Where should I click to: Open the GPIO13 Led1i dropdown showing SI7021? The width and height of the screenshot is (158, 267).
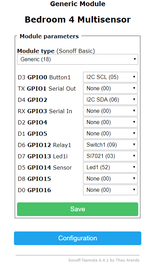coord(110,156)
